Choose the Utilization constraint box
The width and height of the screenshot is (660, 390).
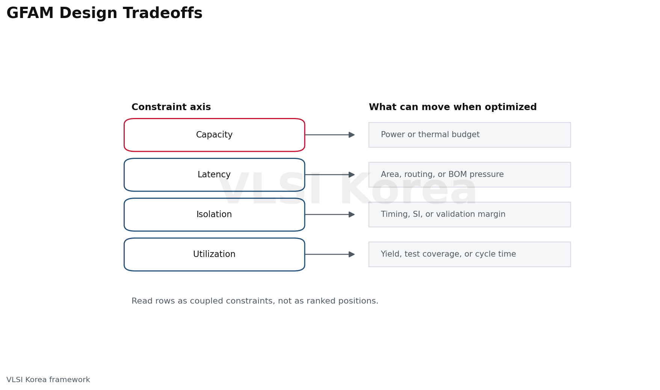[214, 254]
